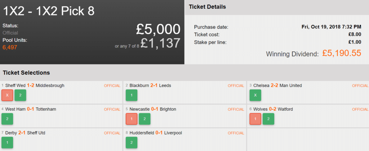Click the £5,000 pool prize amount
369x151 pixels.
[x=158, y=29]
